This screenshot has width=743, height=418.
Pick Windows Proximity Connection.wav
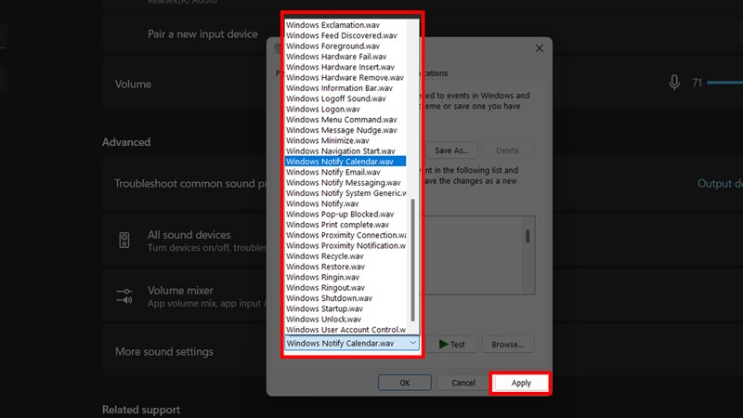coord(345,235)
